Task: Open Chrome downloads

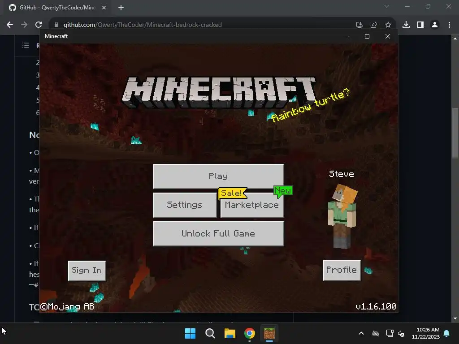Action: [x=406, y=25]
